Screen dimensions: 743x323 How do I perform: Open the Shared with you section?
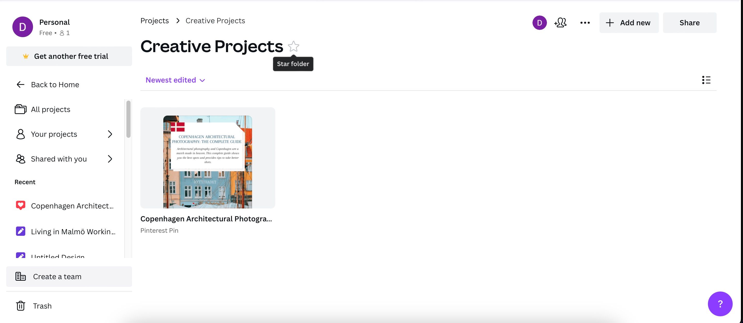[x=59, y=159]
